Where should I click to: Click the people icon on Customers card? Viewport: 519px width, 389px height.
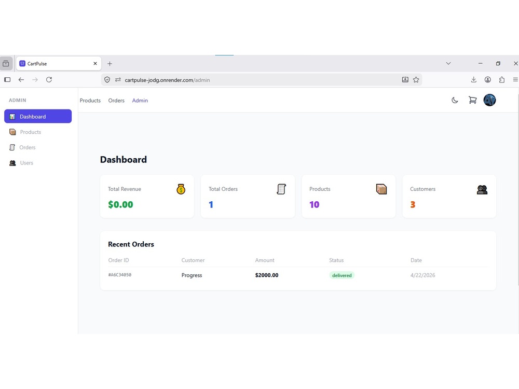[x=482, y=189]
